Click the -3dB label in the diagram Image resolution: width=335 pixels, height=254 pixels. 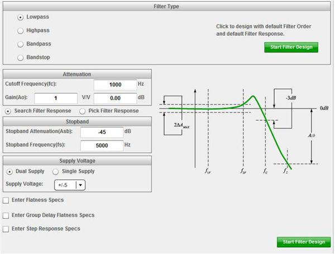(x=291, y=98)
